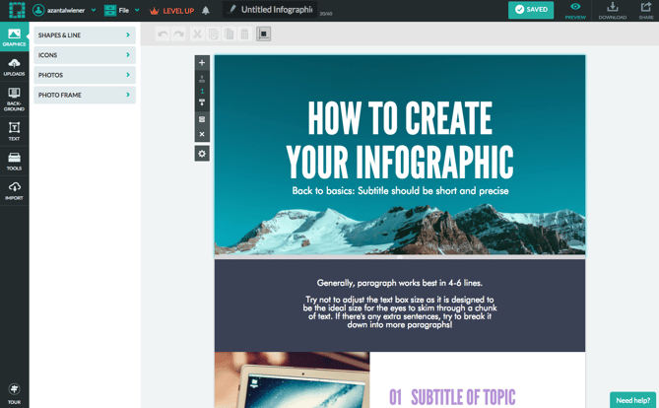The height and width of the screenshot is (408, 659).
Task: Open the Tools panel
Action: coord(14,161)
